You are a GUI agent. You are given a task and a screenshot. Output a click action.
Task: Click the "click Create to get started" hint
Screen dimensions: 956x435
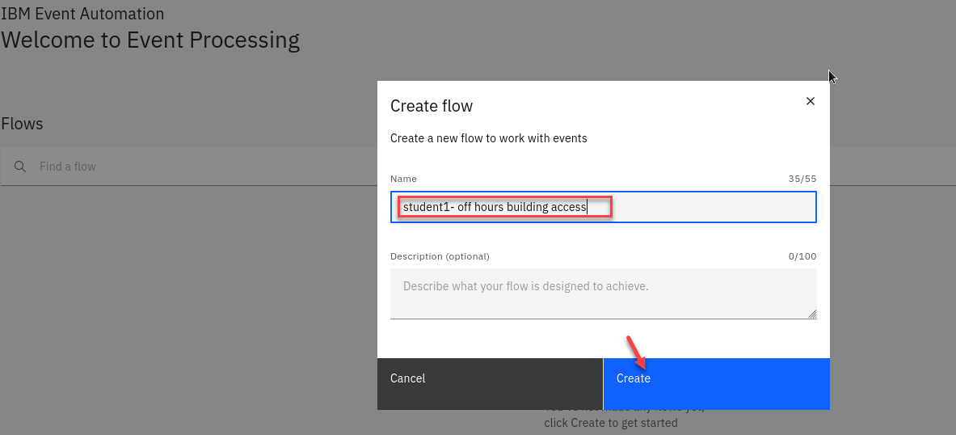(x=610, y=423)
